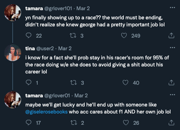Screen dimensions: 180x130
Task: Open more options on tamara's last tweet
Action: 172,95
